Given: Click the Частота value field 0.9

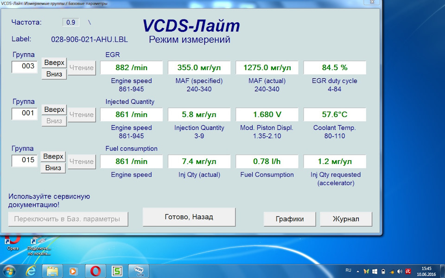Looking at the screenshot, I should (x=70, y=22).
